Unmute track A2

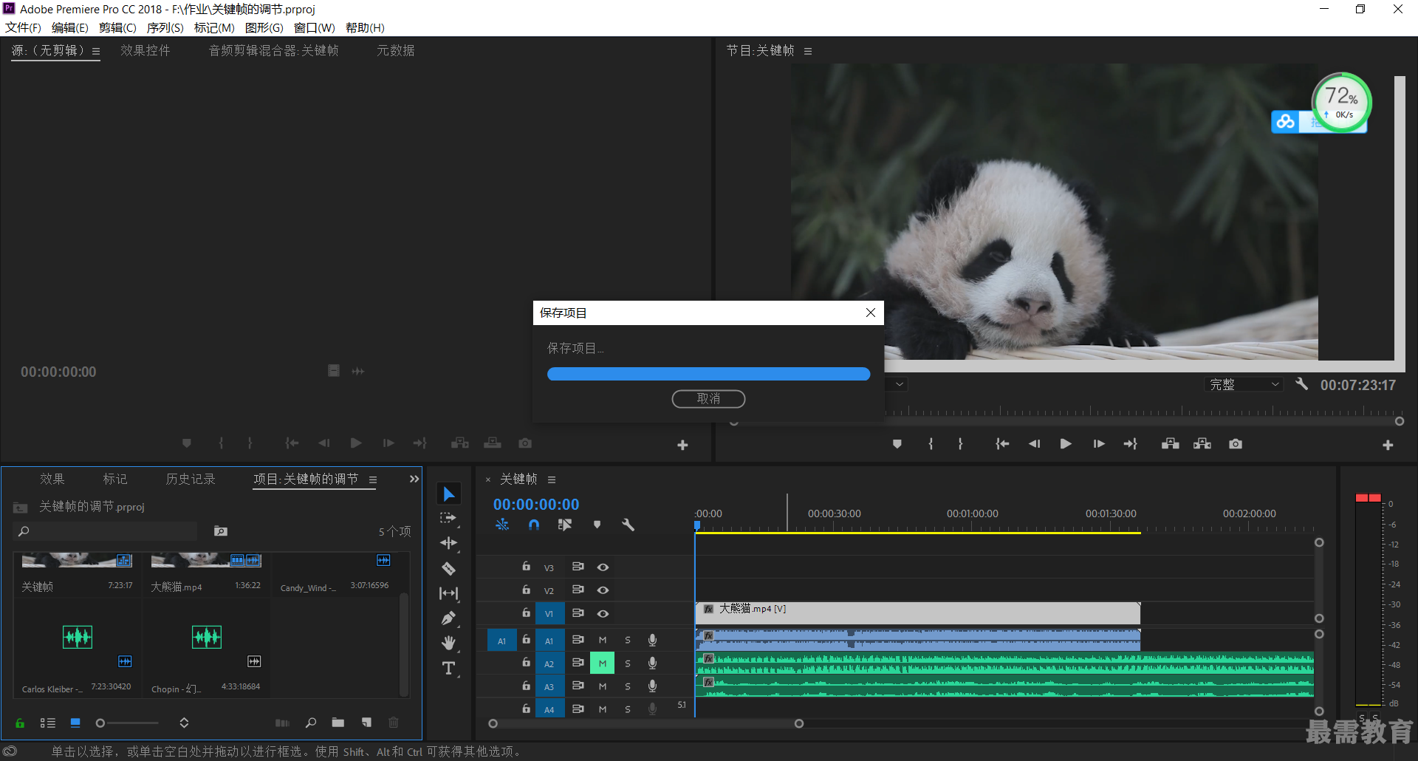pyautogui.click(x=603, y=663)
